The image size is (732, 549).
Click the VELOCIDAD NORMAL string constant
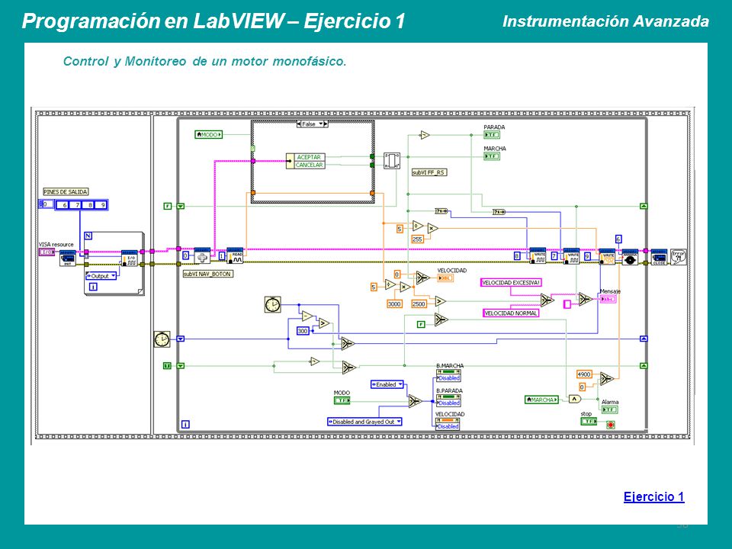[510, 313]
